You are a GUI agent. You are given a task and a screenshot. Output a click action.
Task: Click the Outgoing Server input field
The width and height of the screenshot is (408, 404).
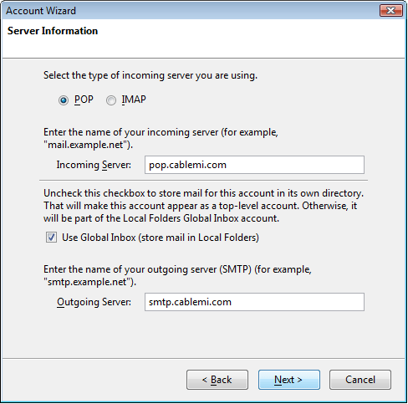[x=254, y=302]
